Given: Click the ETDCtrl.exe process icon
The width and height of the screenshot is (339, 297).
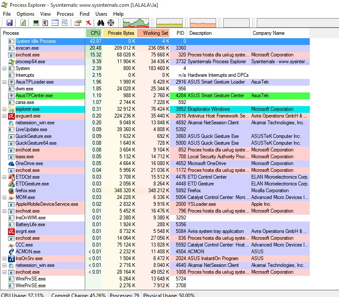Looking at the screenshot, I should tap(11, 177).
